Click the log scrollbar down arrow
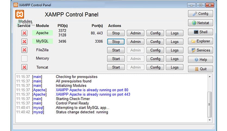The height and width of the screenshot is (131, 227). point(210,120)
